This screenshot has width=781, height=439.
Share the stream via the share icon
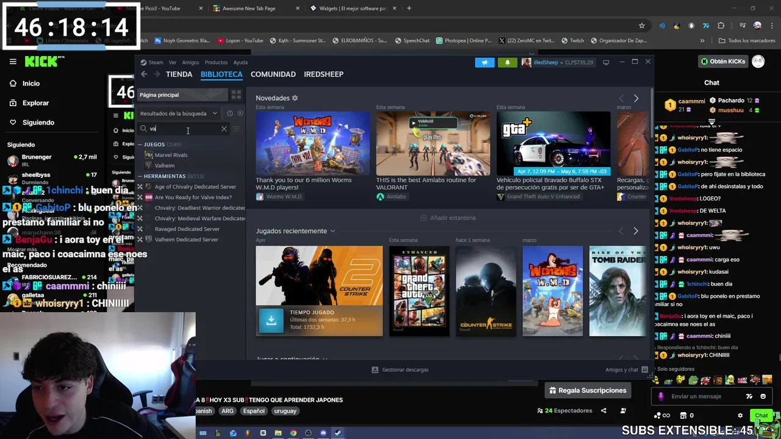pyautogui.click(x=604, y=411)
